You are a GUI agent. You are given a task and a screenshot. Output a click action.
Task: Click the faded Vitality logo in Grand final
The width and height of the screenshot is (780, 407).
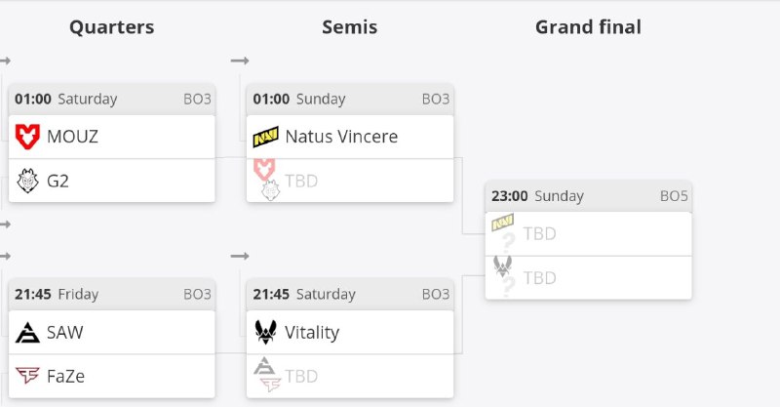point(503,265)
